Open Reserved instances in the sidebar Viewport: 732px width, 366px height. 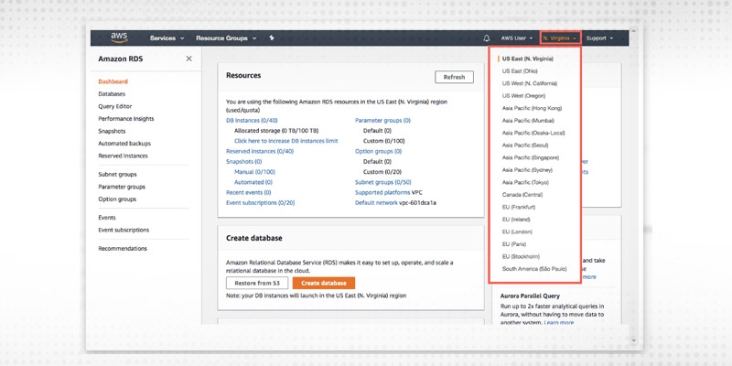[x=123, y=156]
